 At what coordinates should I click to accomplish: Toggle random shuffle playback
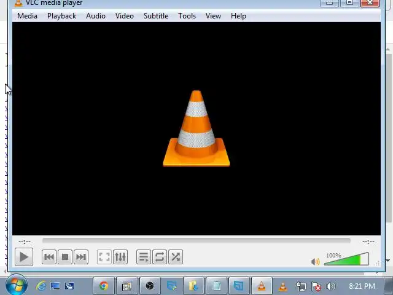click(176, 257)
